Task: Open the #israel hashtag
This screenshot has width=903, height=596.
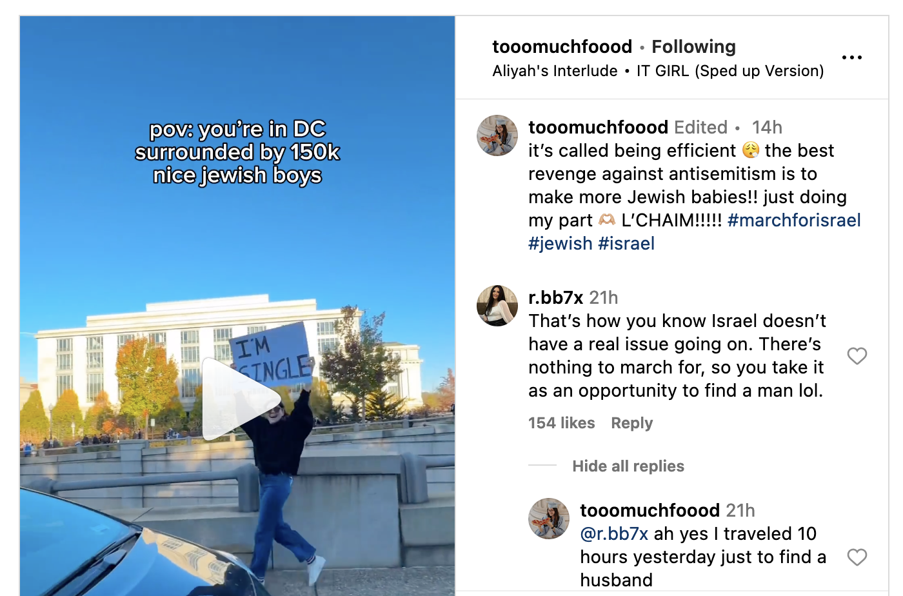Action: coord(626,244)
